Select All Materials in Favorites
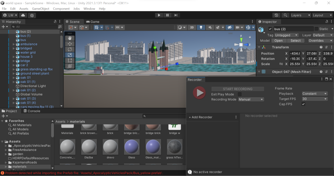This screenshot has height=176, width=334. coord(22,125)
